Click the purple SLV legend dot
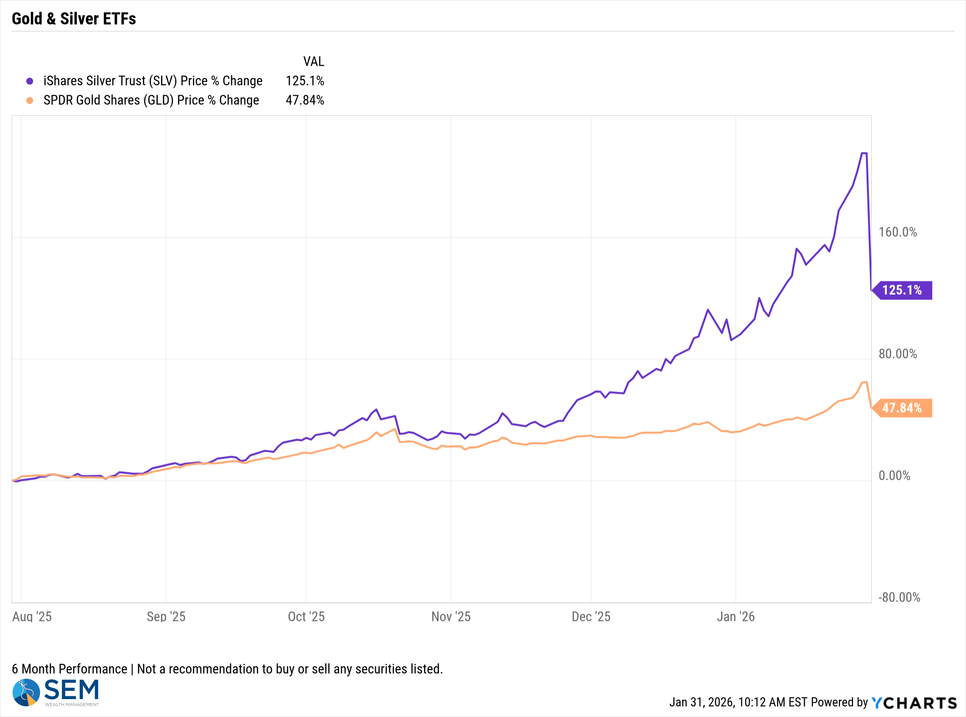This screenshot has width=966, height=717. pos(30,81)
